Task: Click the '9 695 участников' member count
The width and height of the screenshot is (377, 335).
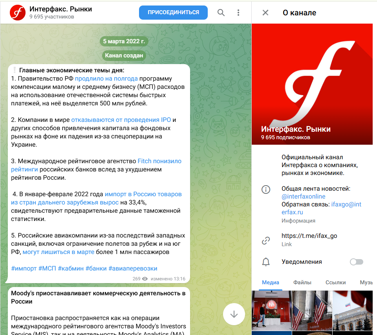Action: (52, 17)
